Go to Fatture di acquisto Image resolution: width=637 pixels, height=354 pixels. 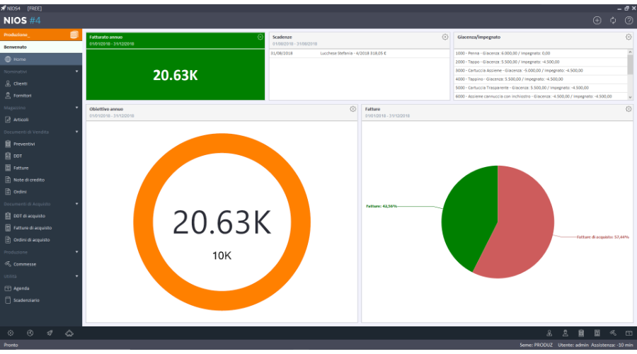point(32,228)
